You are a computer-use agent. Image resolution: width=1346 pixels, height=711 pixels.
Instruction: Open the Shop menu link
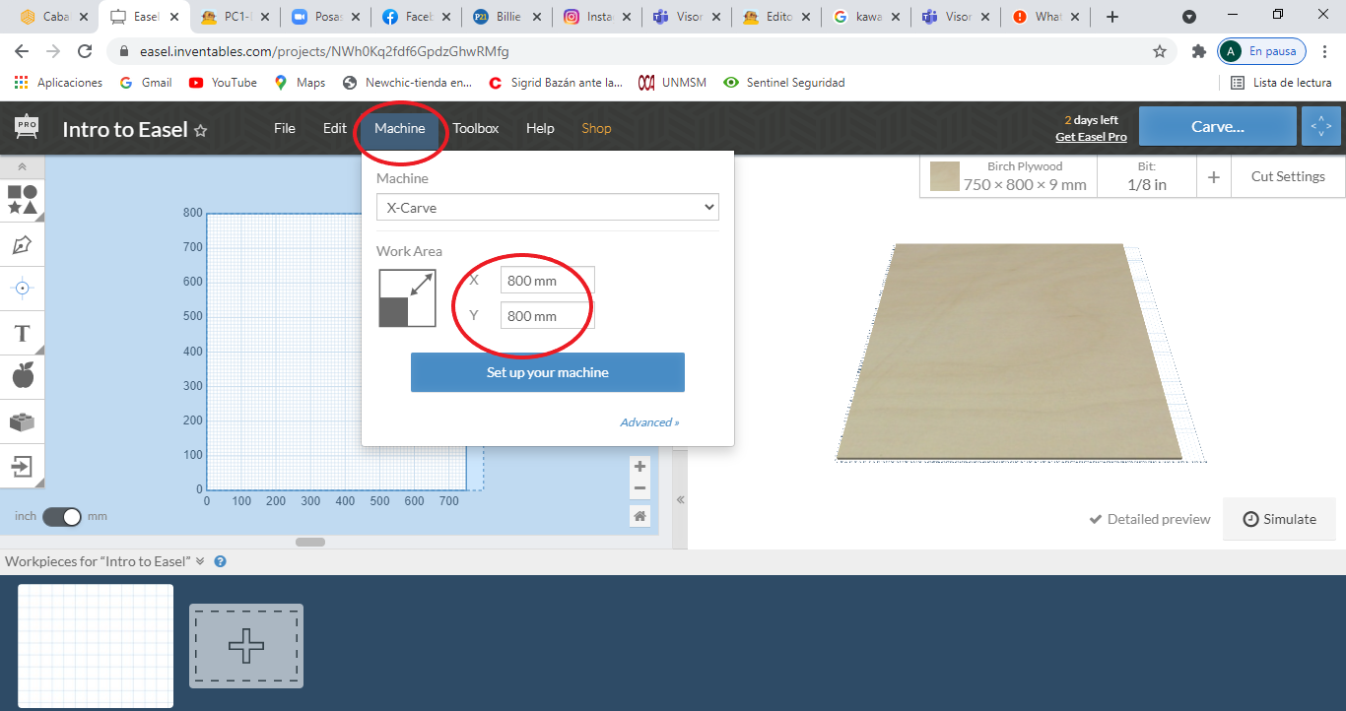coord(596,128)
